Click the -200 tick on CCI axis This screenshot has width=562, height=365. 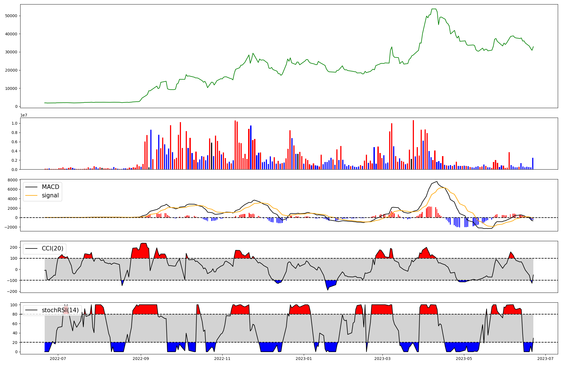[x=12, y=291]
